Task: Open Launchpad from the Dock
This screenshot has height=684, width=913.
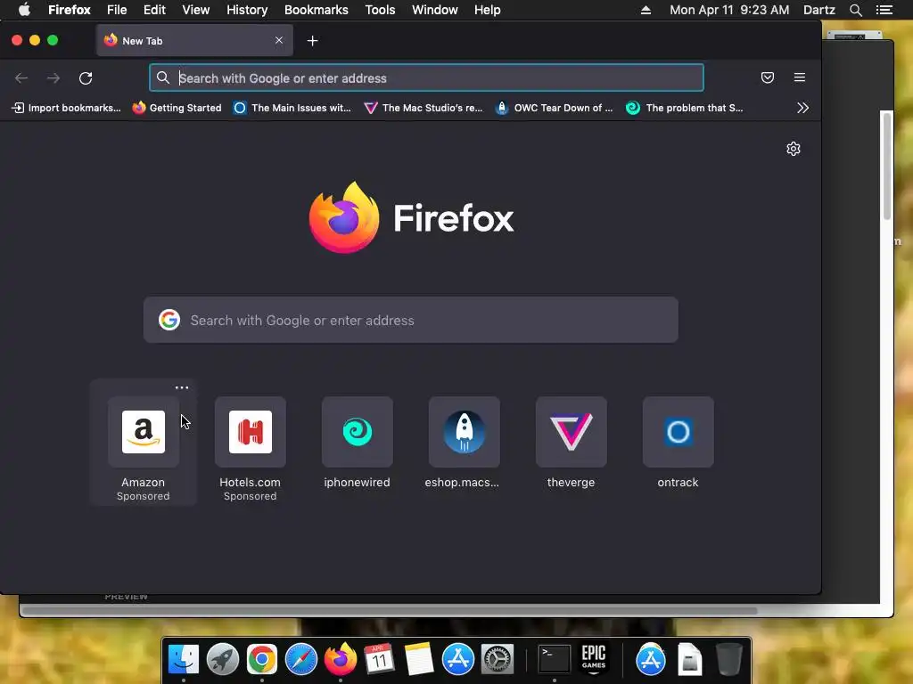Action: [222, 659]
